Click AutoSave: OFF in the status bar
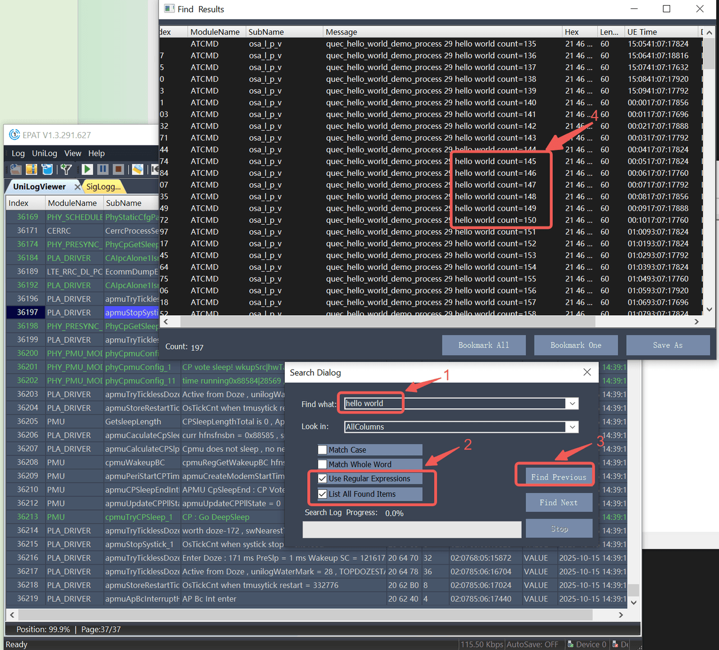The width and height of the screenshot is (719, 650). click(533, 644)
